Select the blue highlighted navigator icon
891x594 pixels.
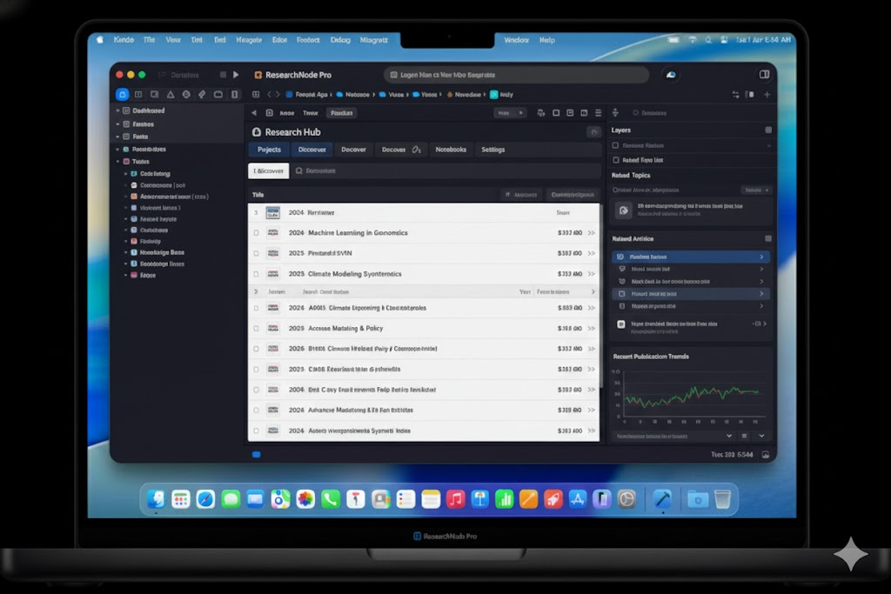pyautogui.click(x=122, y=94)
